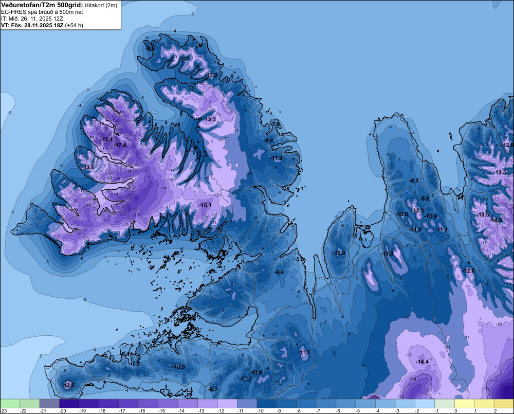Select legend swatch between -12 and -11 labels

point(227,403)
